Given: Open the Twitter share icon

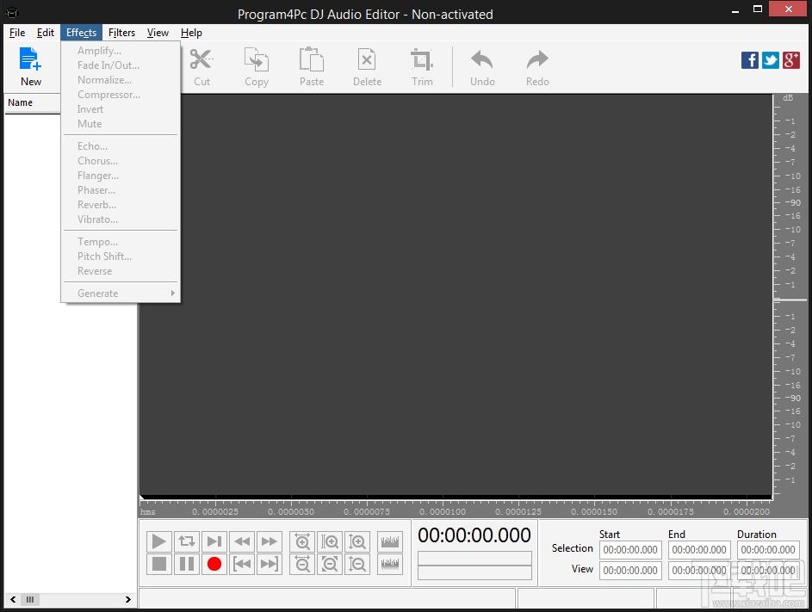Looking at the screenshot, I should click(771, 60).
